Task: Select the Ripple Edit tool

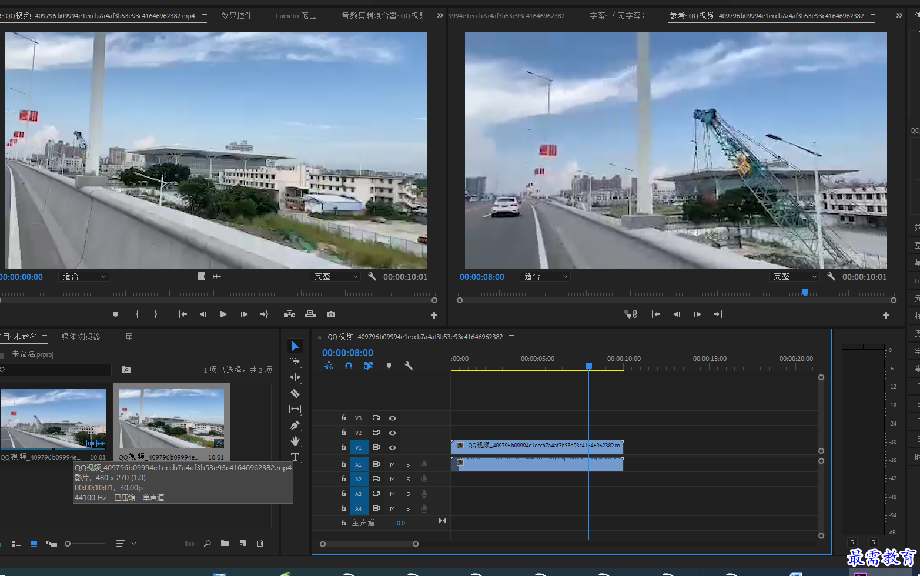Action: 295,377
